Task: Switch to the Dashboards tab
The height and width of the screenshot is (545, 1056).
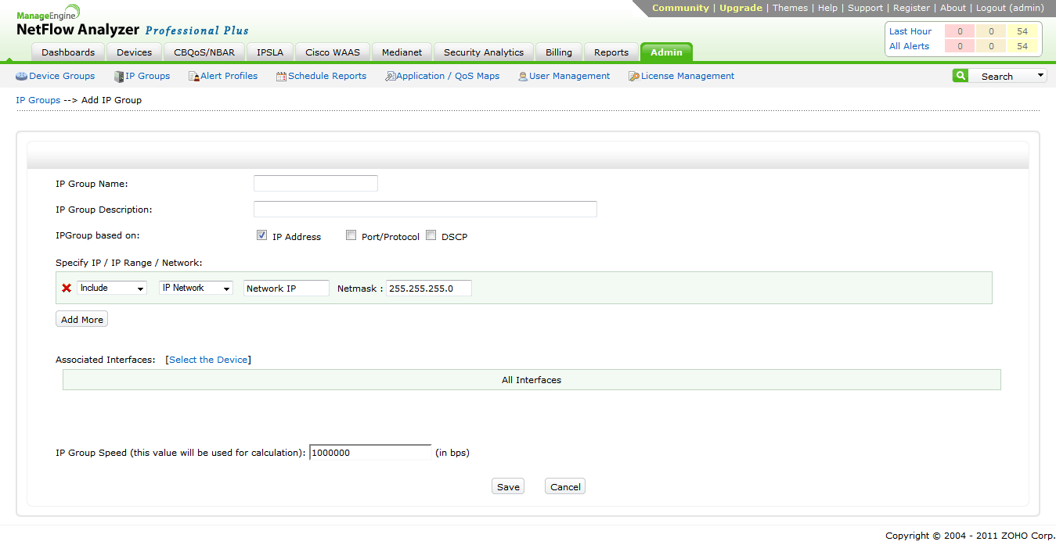Action: [x=68, y=52]
